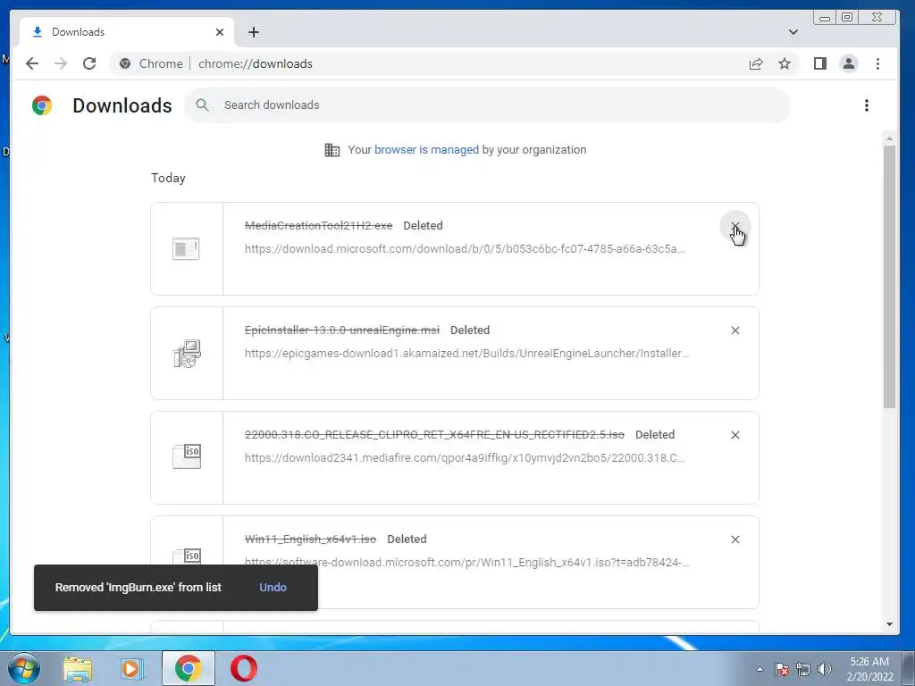This screenshot has width=915, height=686.
Task: Click the EpicInstaller-13.0.0-unrealEngine.msi file name
Action: 342,330
